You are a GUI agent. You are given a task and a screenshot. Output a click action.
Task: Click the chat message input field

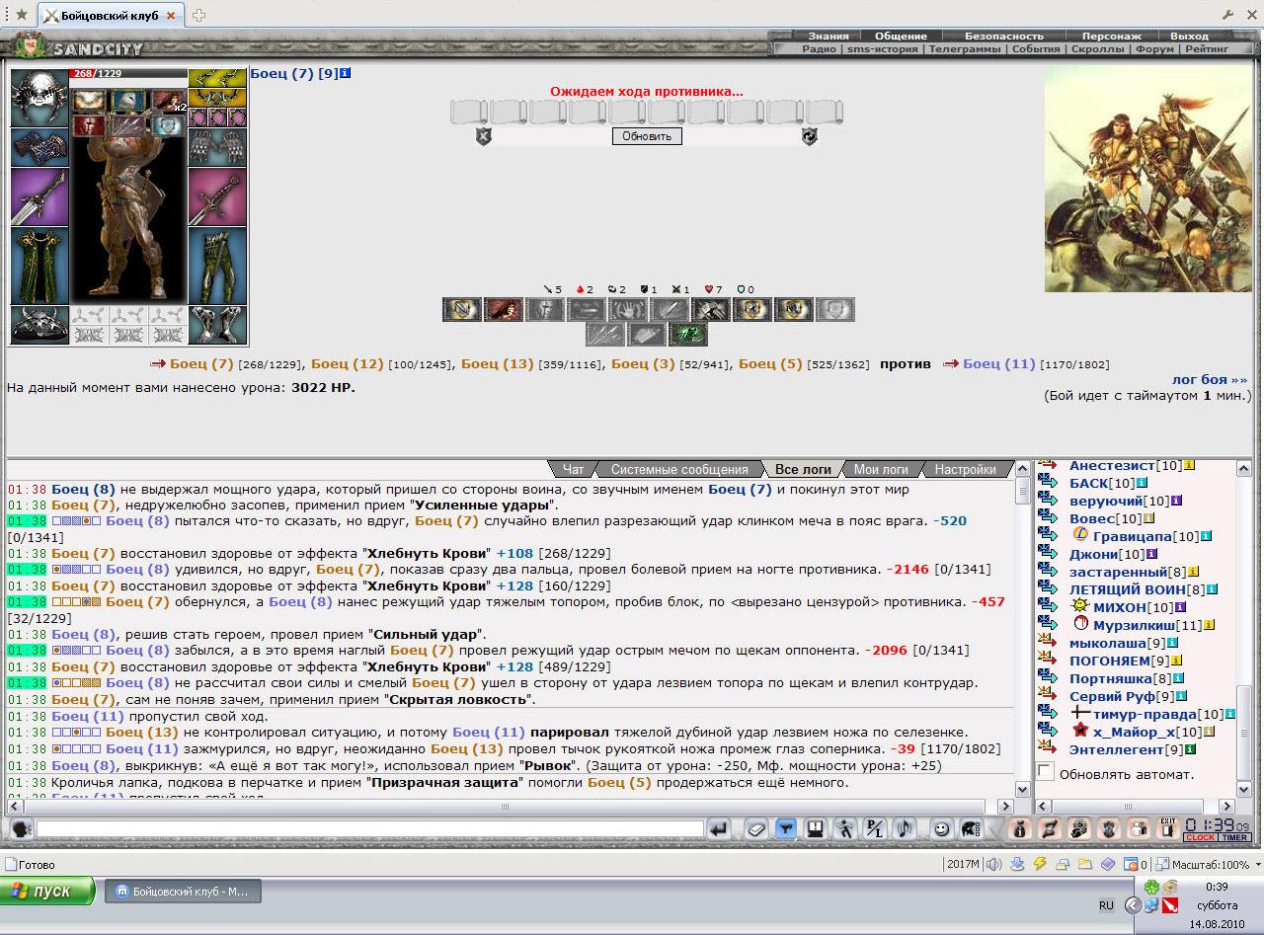tap(369, 829)
